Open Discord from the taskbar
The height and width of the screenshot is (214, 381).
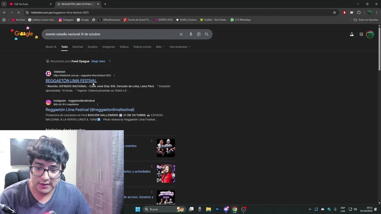click(226, 209)
